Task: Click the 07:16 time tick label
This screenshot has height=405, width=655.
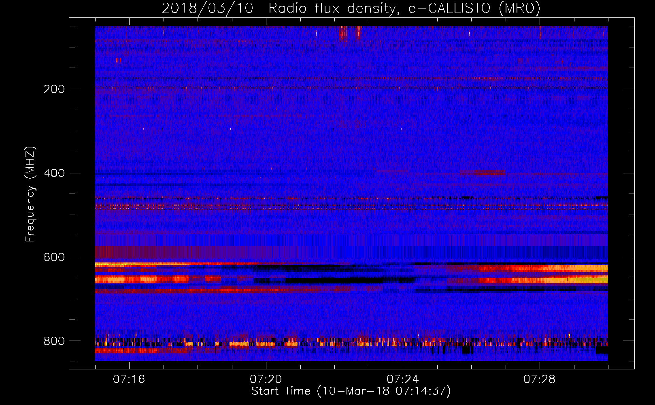Action: (x=129, y=379)
